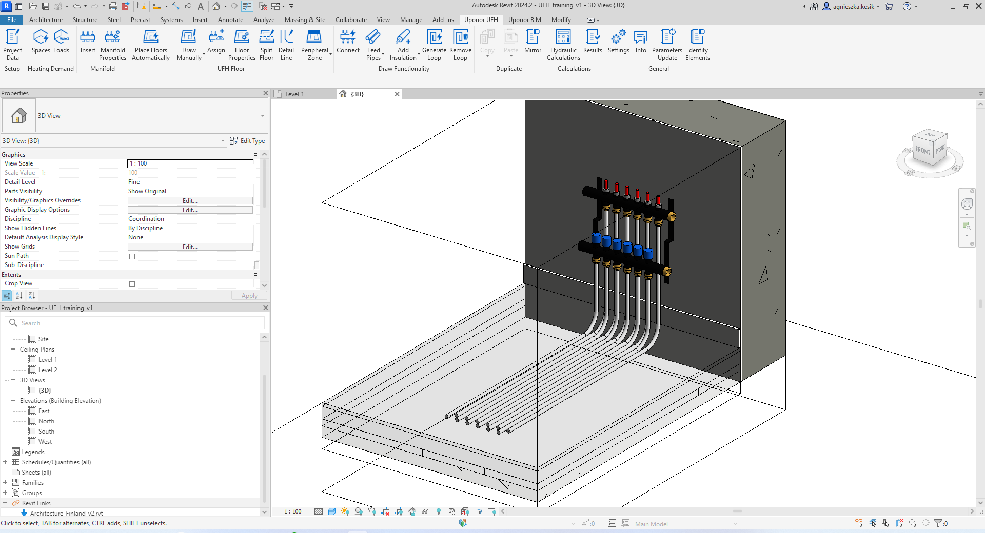
Task: Open the Loads tool in Heating Demand
Action: [x=61, y=41]
